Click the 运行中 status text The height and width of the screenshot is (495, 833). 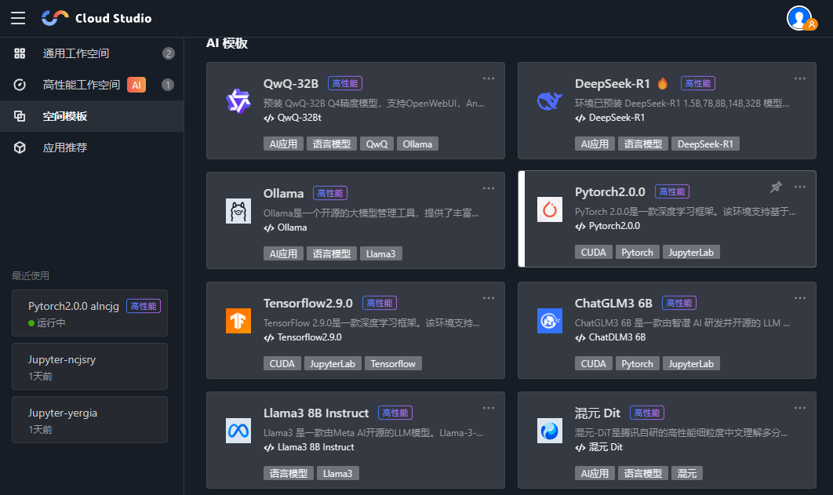point(51,323)
